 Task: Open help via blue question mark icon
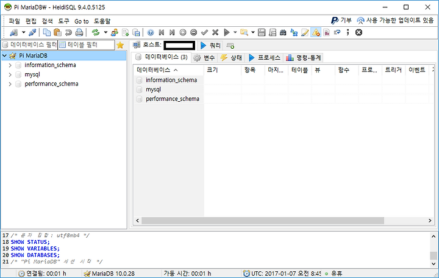(151, 32)
